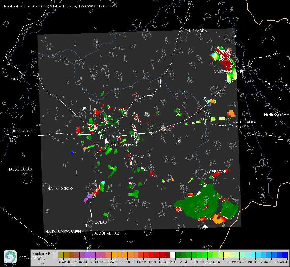Select the TOKAJ label on the map

[15, 79]
